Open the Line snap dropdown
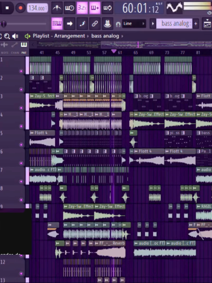Viewport: 212px width, 283px height. click(x=134, y=24)
